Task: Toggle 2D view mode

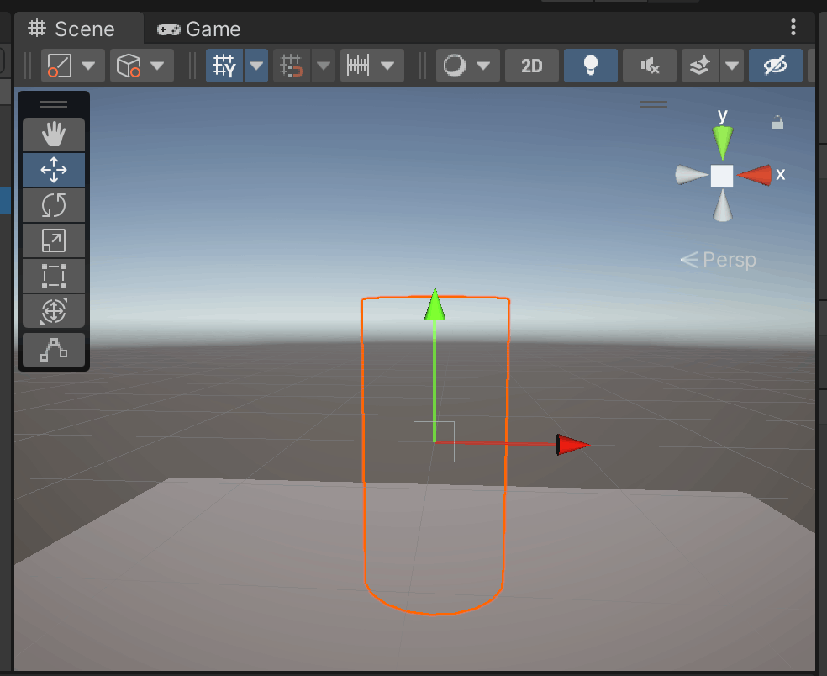Action: [x=532, y=66]
